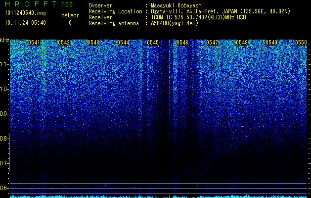The width and height of the screenshot is (311, 198).
Task: Click the date stamp 10.11.24 05:40
Action: tap(25, 23)
